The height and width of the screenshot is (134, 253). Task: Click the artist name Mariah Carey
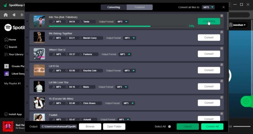[90, 38]
